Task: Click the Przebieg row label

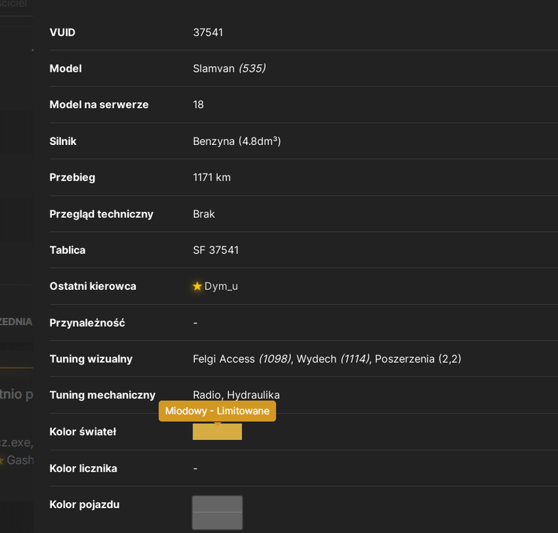Action: pyautogui.click(x=73, y=177)
